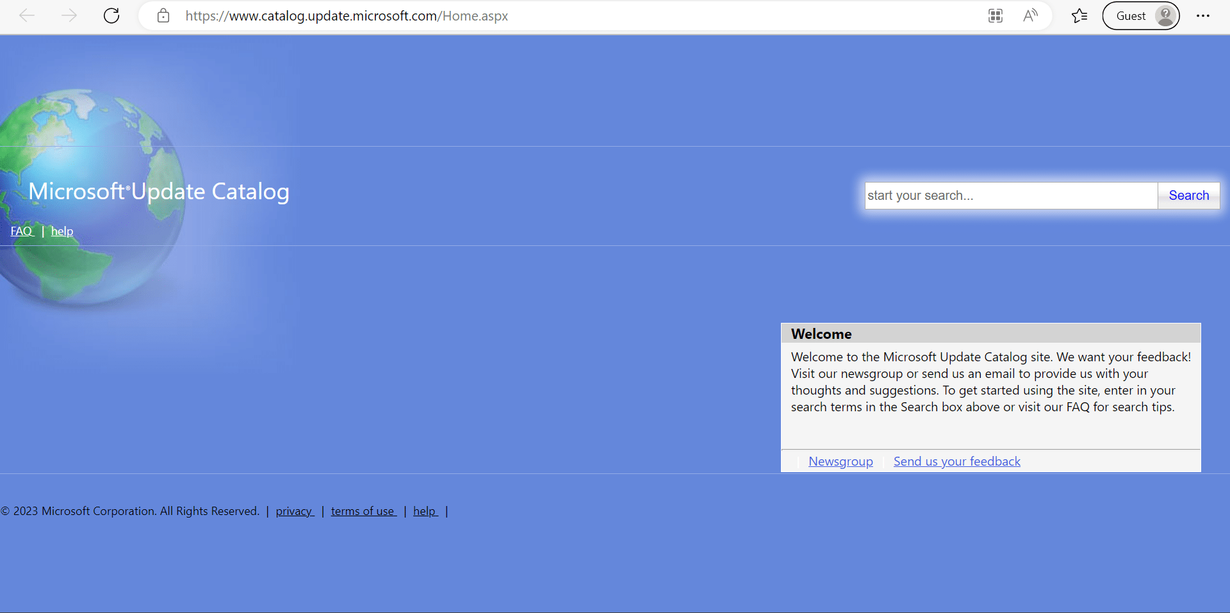Focus the 'start your search...' box
1230x613 pixels.
(1012, 195)
